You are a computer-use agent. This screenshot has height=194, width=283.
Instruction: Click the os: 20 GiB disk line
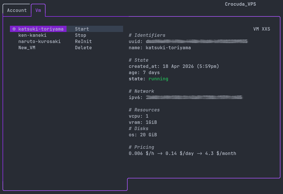(x=143, y=135)
